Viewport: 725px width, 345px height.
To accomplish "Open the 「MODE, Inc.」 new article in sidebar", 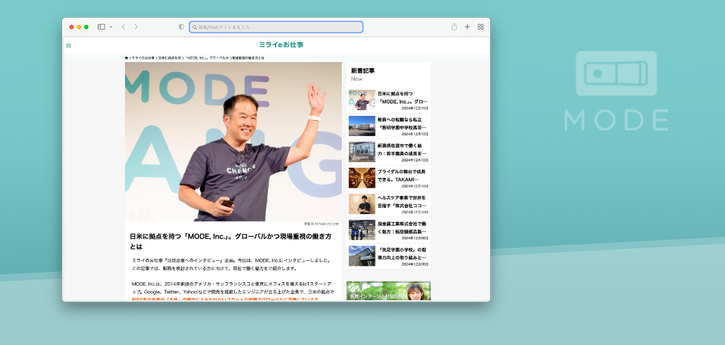I will [x=402, y=97].
